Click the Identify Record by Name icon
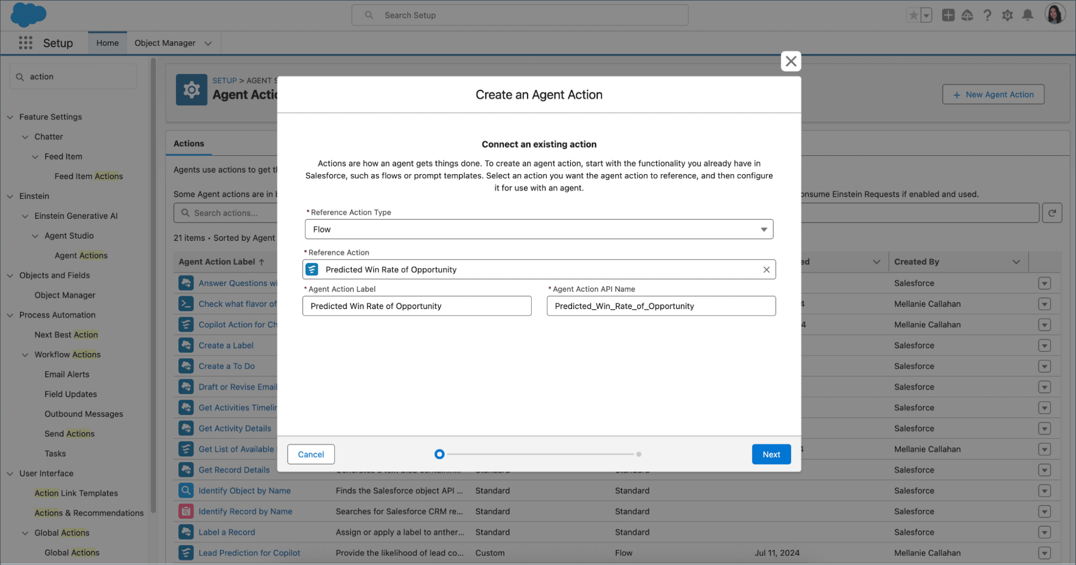Screen dimensions: 1076x565 click(x=186, y=511)
